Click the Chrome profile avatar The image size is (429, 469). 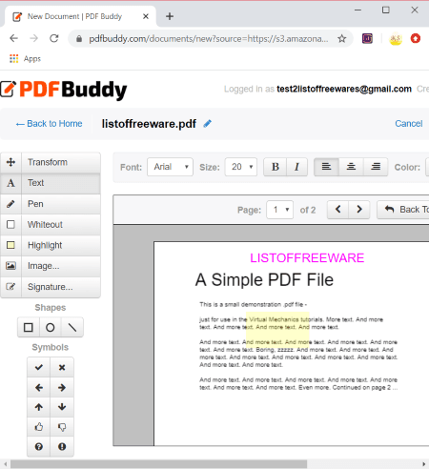(x=396, y=39)
